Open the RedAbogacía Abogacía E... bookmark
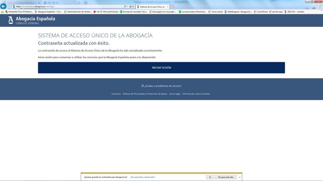The width and height of the screenshot is (323, 181). pyautogui.click(x=238, y=12)
